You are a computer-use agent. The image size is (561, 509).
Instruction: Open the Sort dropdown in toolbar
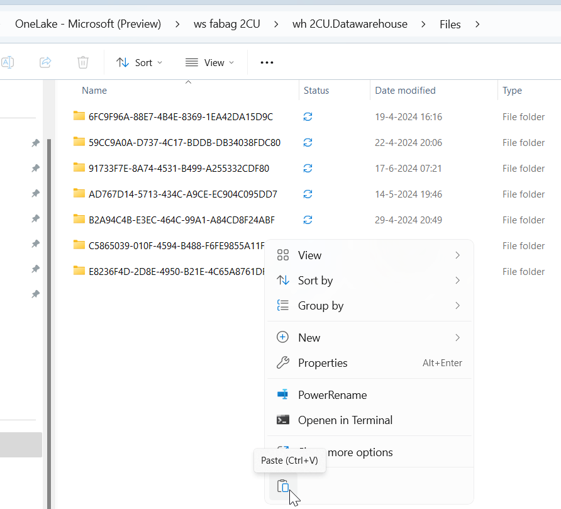click(140, 62)
